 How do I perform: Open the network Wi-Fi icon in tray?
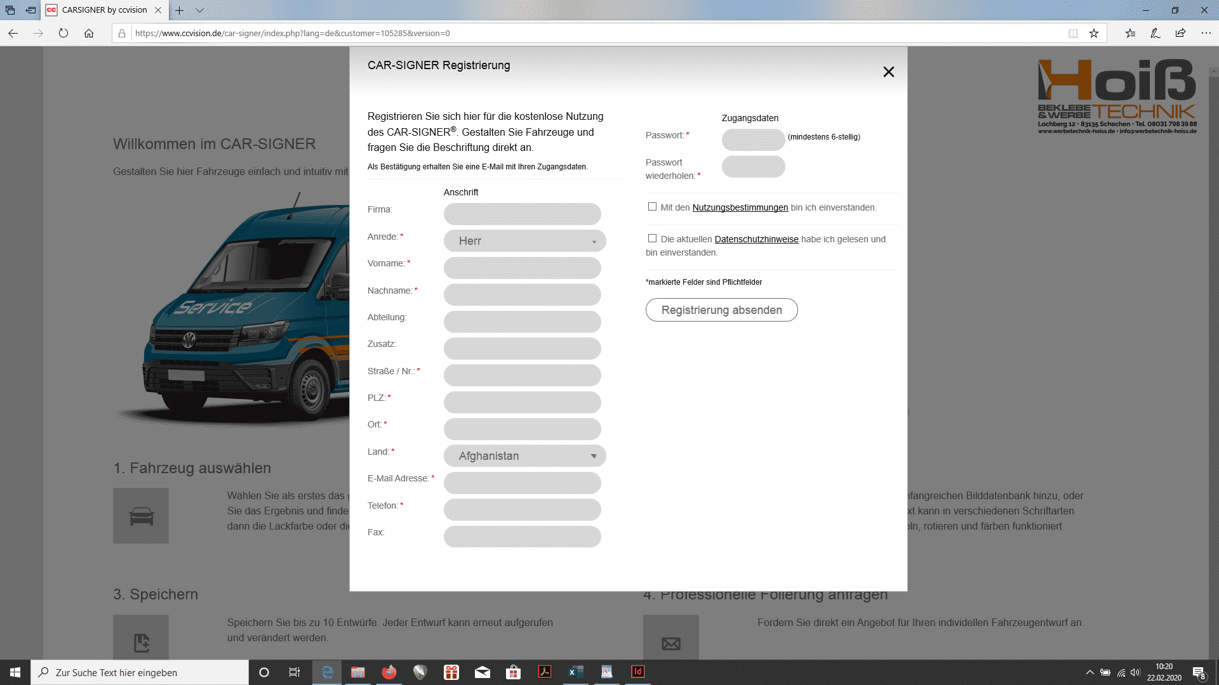click(x=1121, y=672)
